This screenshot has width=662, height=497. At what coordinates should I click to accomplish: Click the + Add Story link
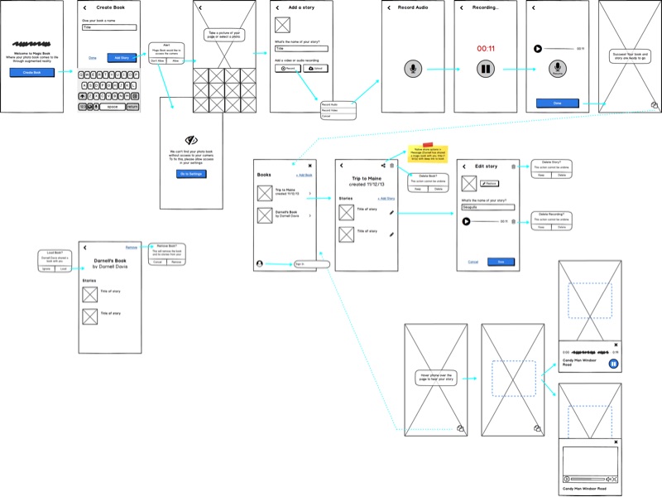(386, 198)
